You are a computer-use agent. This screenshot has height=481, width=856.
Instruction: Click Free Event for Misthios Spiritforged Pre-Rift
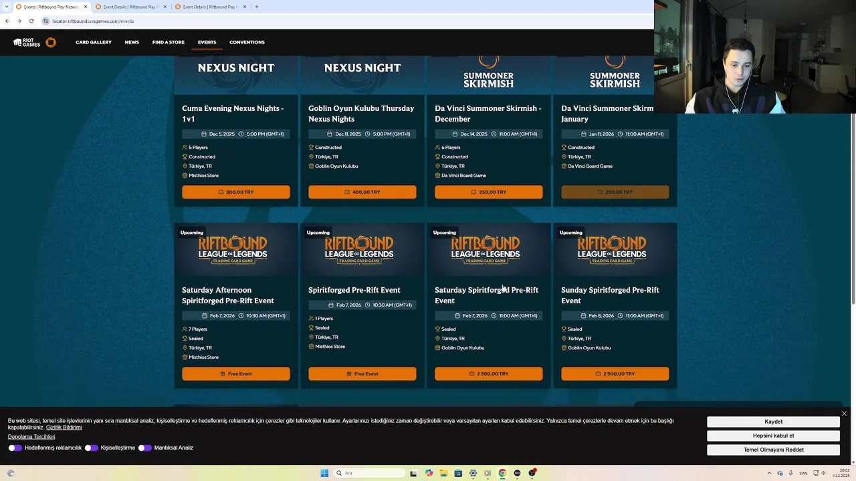pyautogui.click(x=362, y=373)
